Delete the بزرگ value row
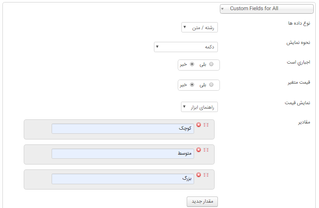319x208 pixels. coord(199,175)
